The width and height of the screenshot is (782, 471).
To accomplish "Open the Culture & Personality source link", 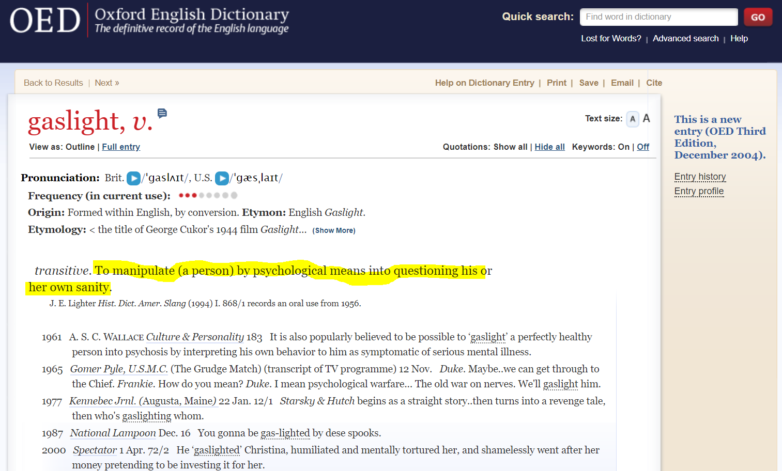I will pyautogui.click(x=195, y=337).
